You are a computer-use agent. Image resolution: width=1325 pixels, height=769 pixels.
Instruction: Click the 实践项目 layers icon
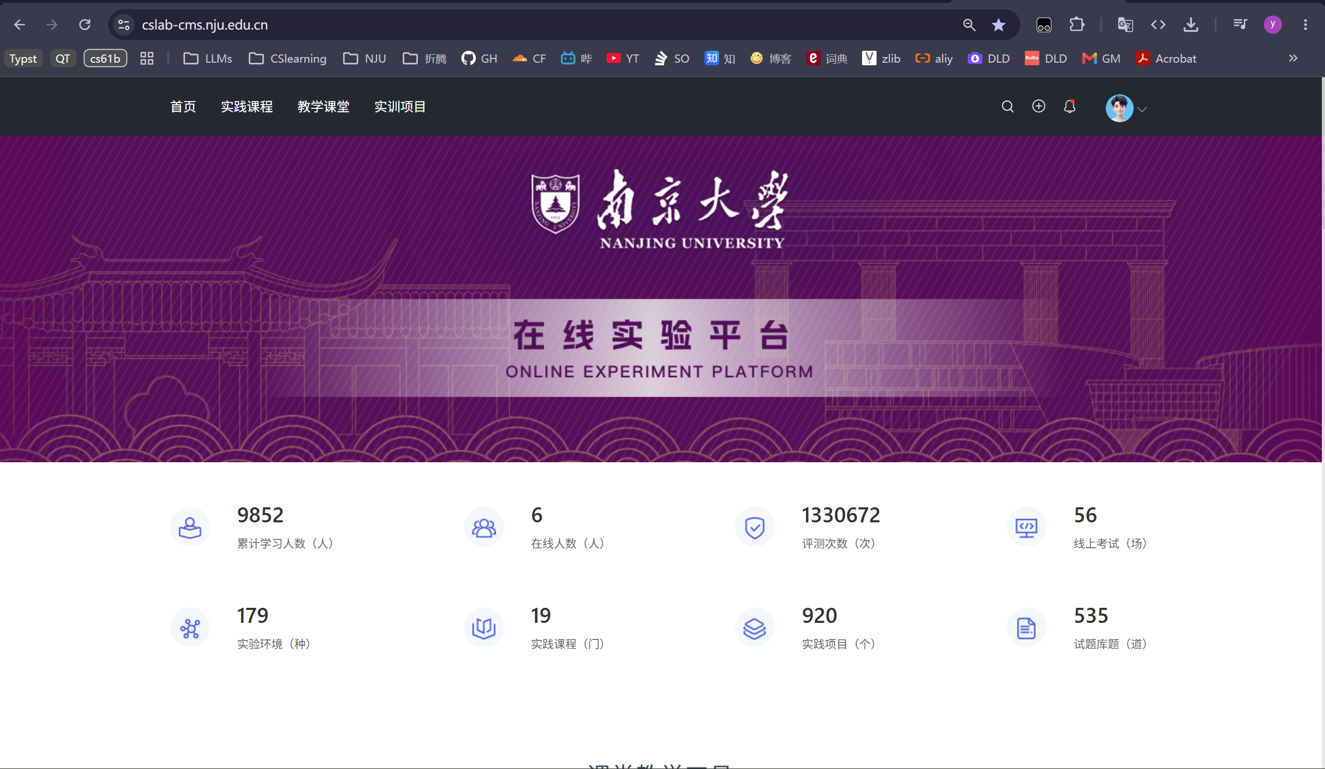[755, 628]
